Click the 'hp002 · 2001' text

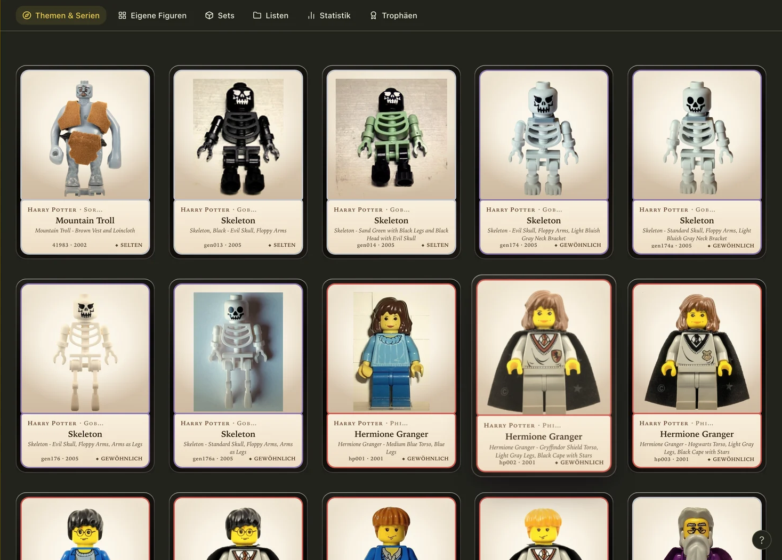pyautogui.click(x=517, y=462)
